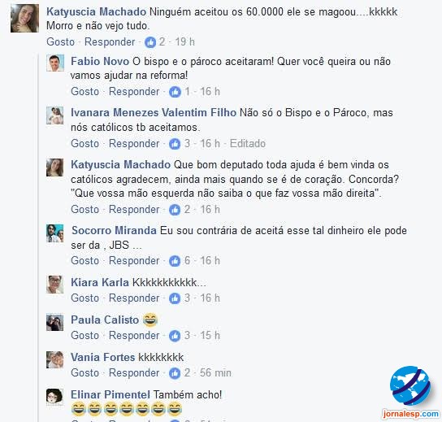Click like icon on Katyuscia's top comment

point(150,42)
